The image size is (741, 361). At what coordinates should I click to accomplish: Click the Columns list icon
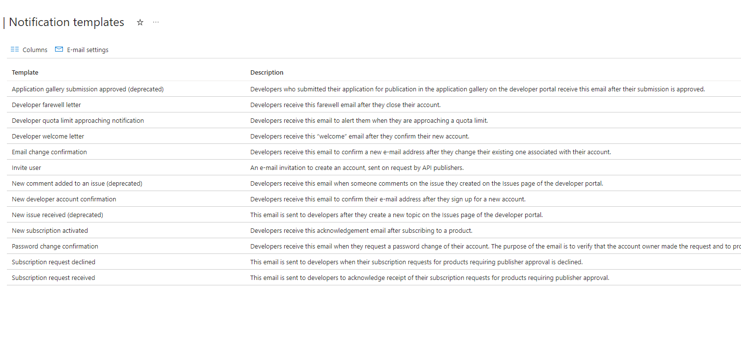click(x=14, y=49)
